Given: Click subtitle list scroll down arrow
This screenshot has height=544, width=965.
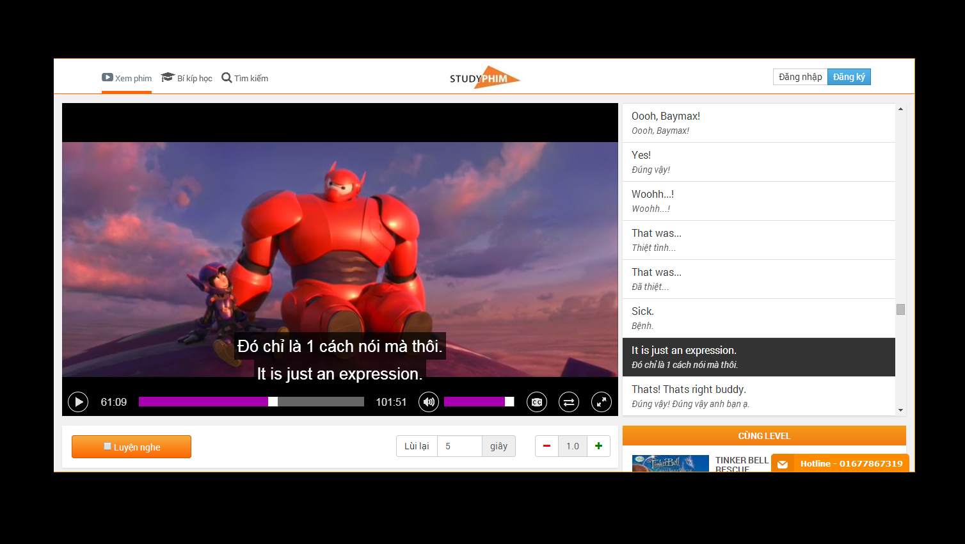Looking at the screenshot, I should (900, 410).
